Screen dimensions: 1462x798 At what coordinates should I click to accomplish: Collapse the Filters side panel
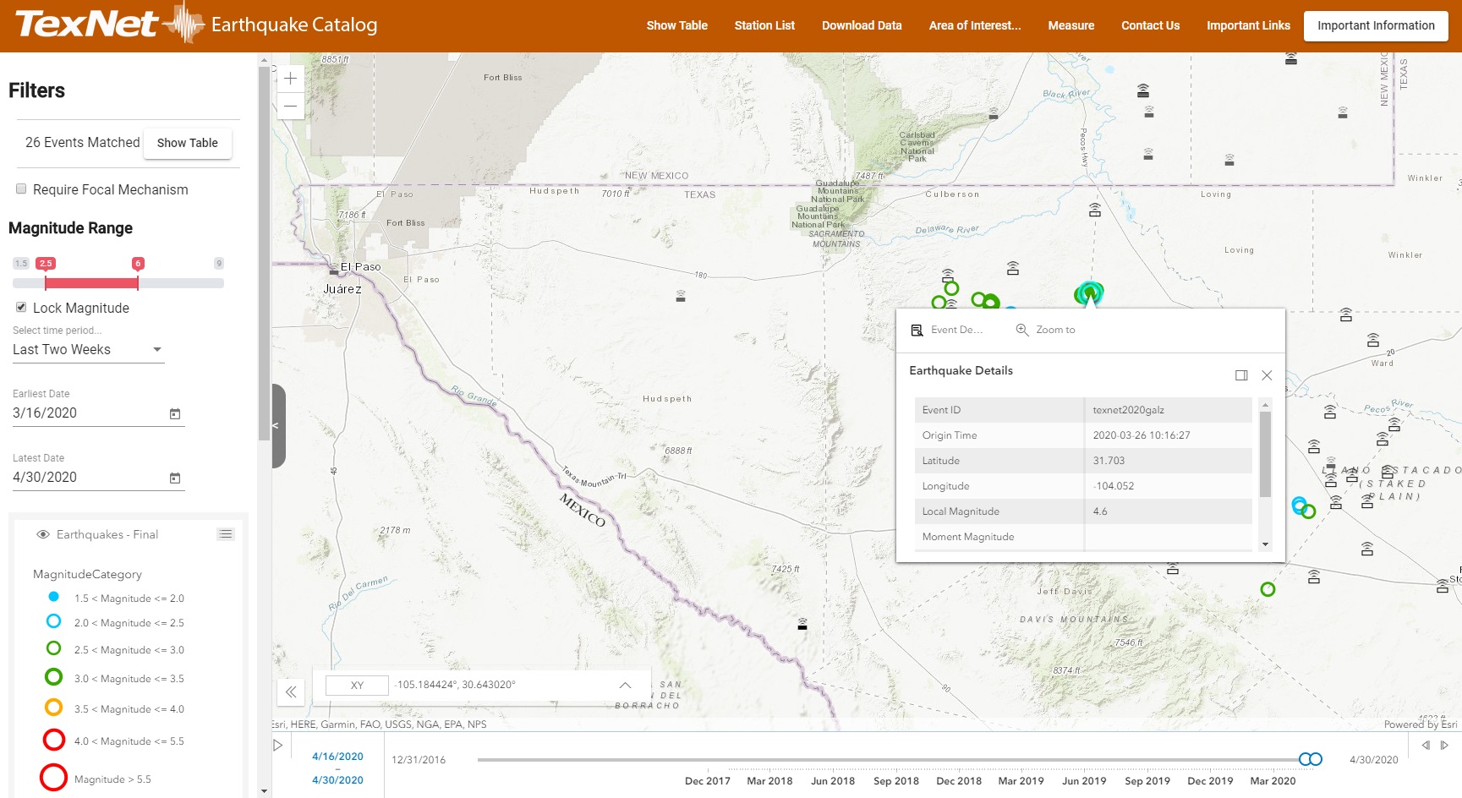tap(277, 425)
